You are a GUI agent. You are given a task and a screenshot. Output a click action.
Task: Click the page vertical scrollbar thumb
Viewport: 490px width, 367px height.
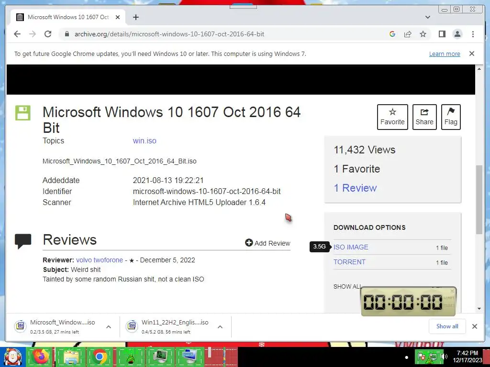[x=479, y=200]
